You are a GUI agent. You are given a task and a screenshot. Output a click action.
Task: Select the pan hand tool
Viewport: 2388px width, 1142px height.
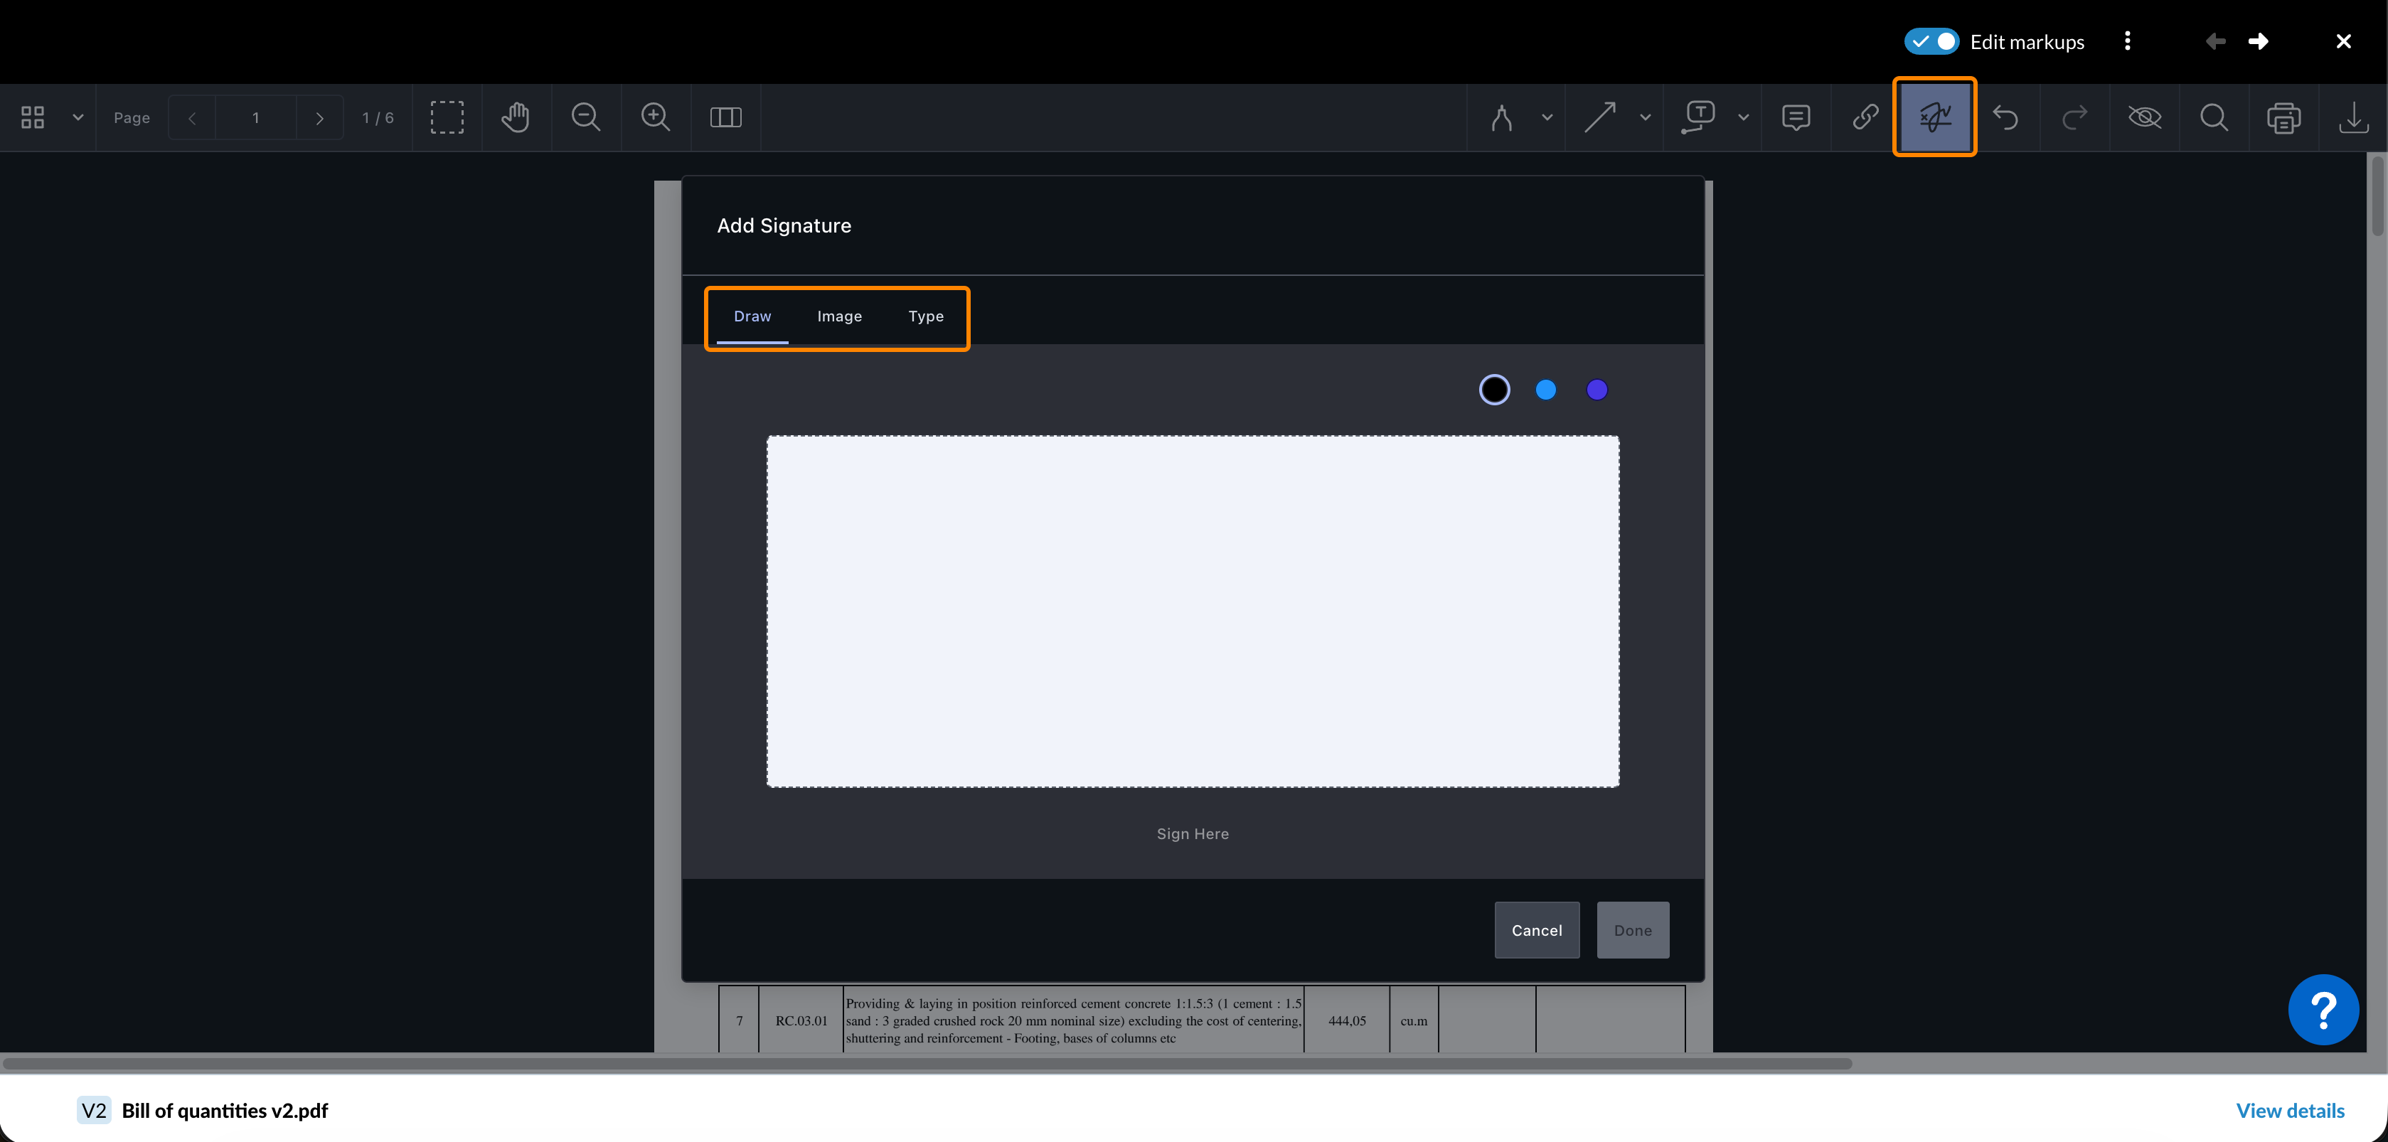[x=516, y=118]
